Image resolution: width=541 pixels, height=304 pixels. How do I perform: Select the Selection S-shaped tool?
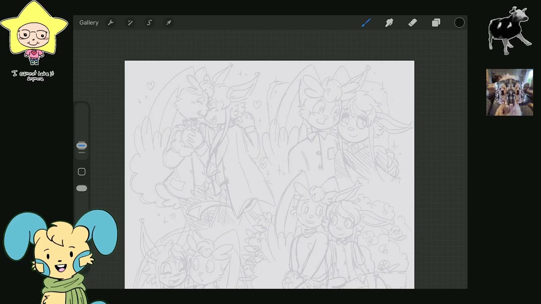149,23
